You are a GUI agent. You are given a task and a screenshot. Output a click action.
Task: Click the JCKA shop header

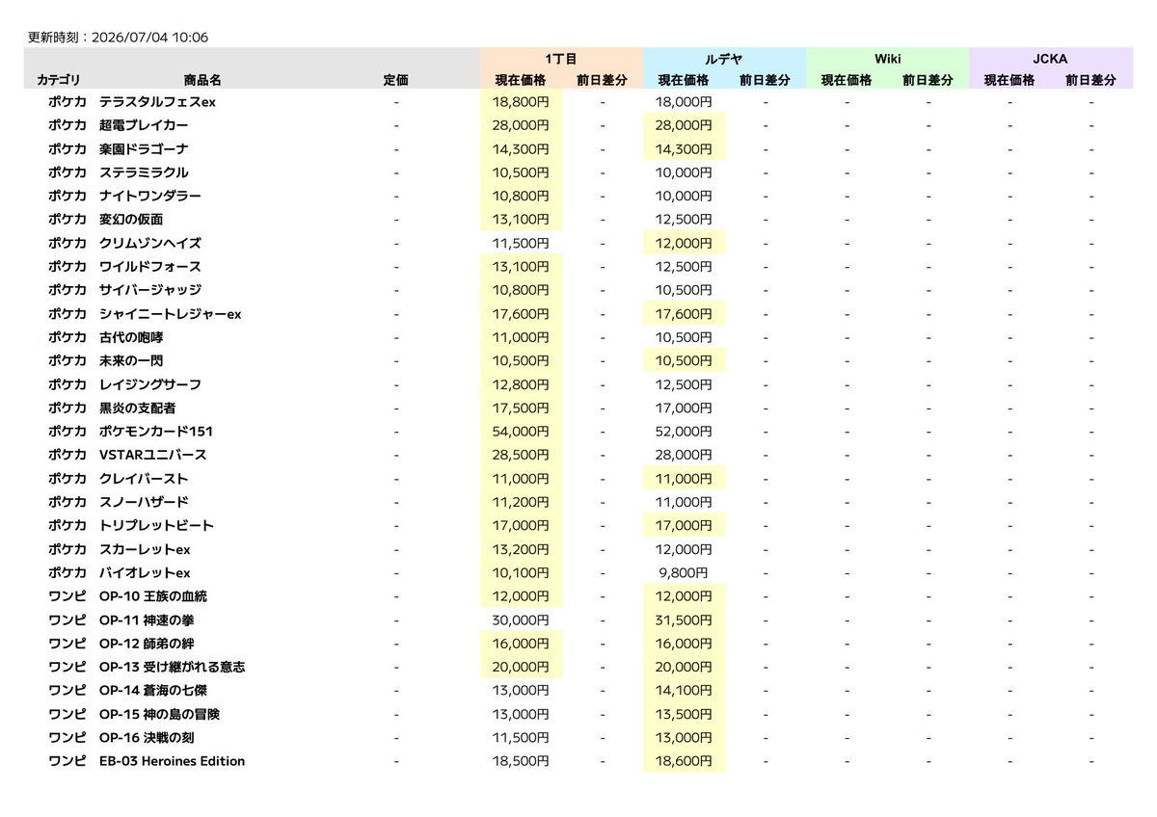[x=1050, y=59]
